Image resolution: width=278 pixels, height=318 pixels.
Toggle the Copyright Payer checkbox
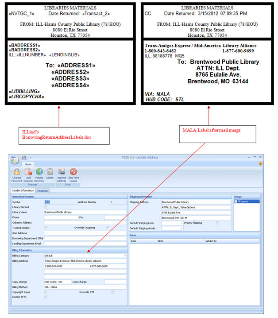(46, 292)
